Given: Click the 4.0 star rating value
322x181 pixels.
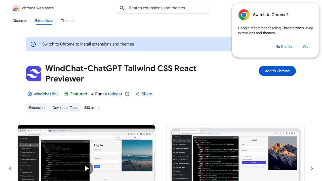Looking at the screenshot, I should pos(97,94).
